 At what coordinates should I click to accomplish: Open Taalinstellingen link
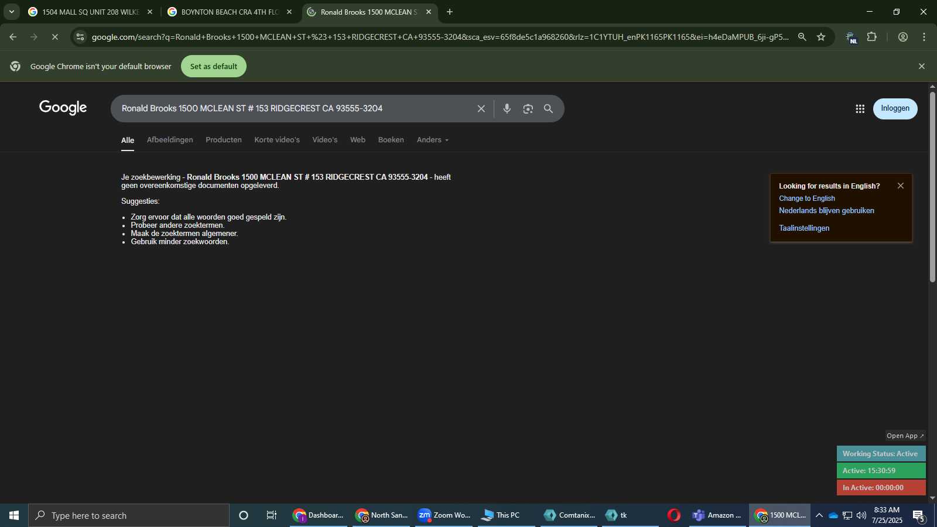point(804,228)
